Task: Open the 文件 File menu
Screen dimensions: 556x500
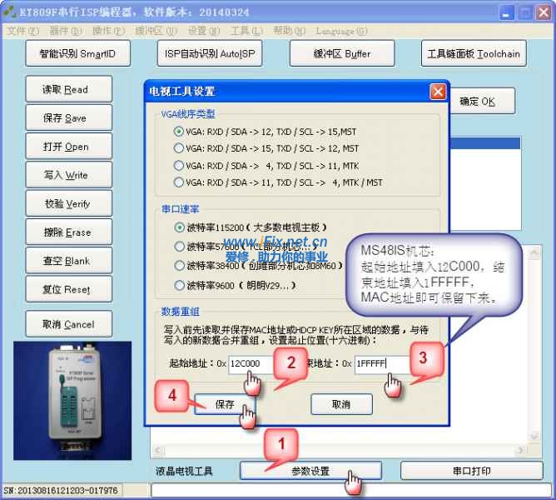Action: [x=22, y=31]
